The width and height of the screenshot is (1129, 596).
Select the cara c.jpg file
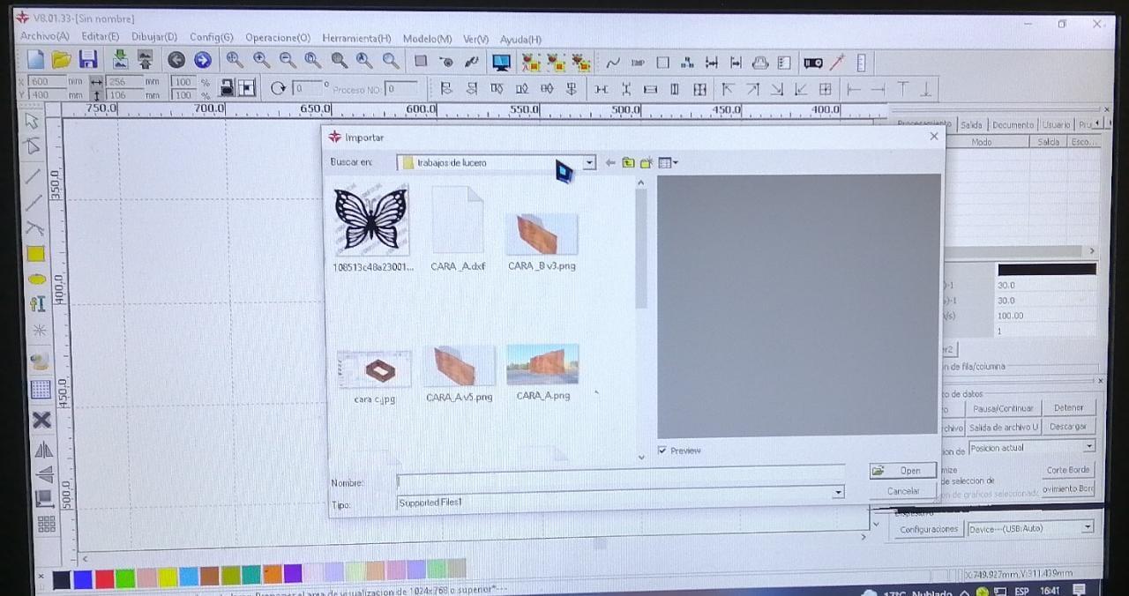(374, 376)
